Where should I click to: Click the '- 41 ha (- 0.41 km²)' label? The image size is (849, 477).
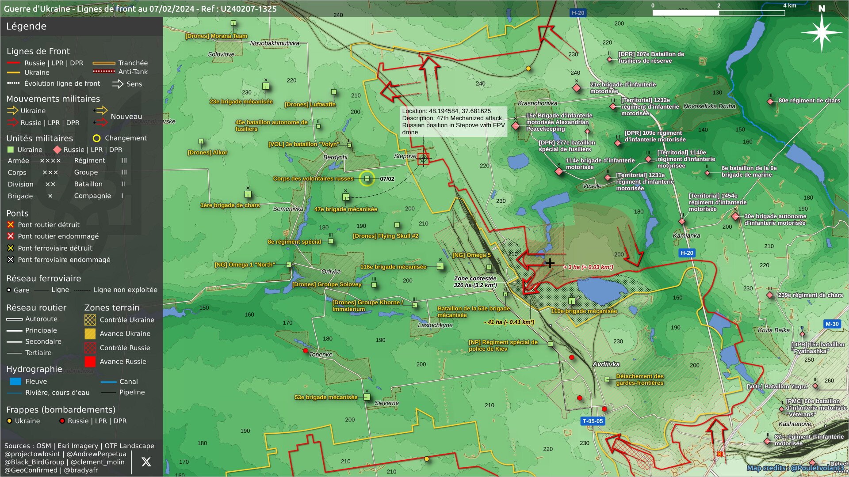tap(509, 322)
